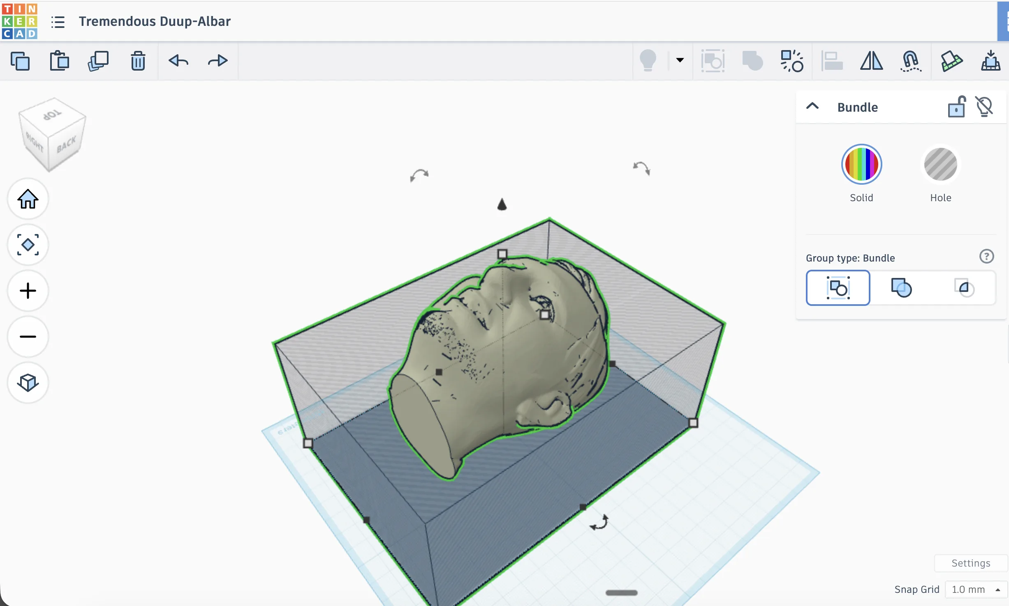Image resolution: width=1009 pixels, height=606 pixels.
Task: Switch to orthographic view cube icon
Action: pos(28,383)
